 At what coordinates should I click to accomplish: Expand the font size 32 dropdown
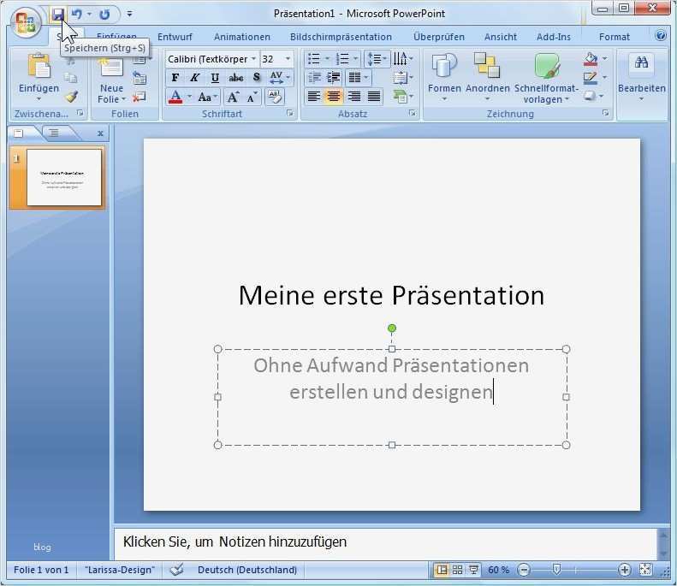pos(288,59)
